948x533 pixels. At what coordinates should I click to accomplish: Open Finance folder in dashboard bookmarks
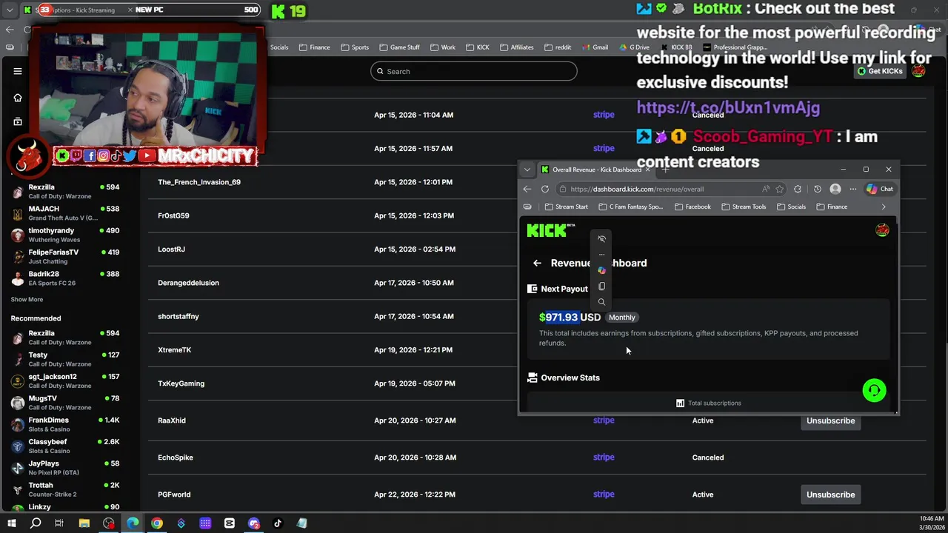(x=832, y=207)
